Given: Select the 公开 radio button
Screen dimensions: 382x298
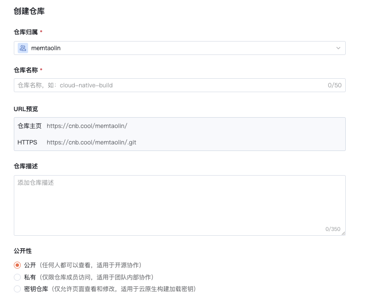Looking at the screenshot, I should [x=17, y=265].
